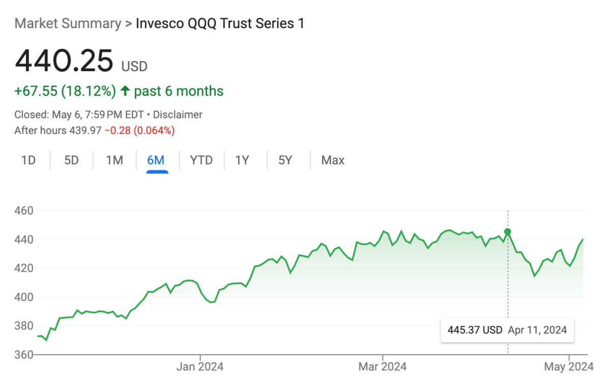Click the 445.37 USD chart tooltip
610x385 pixels.
tap(507, 330)
